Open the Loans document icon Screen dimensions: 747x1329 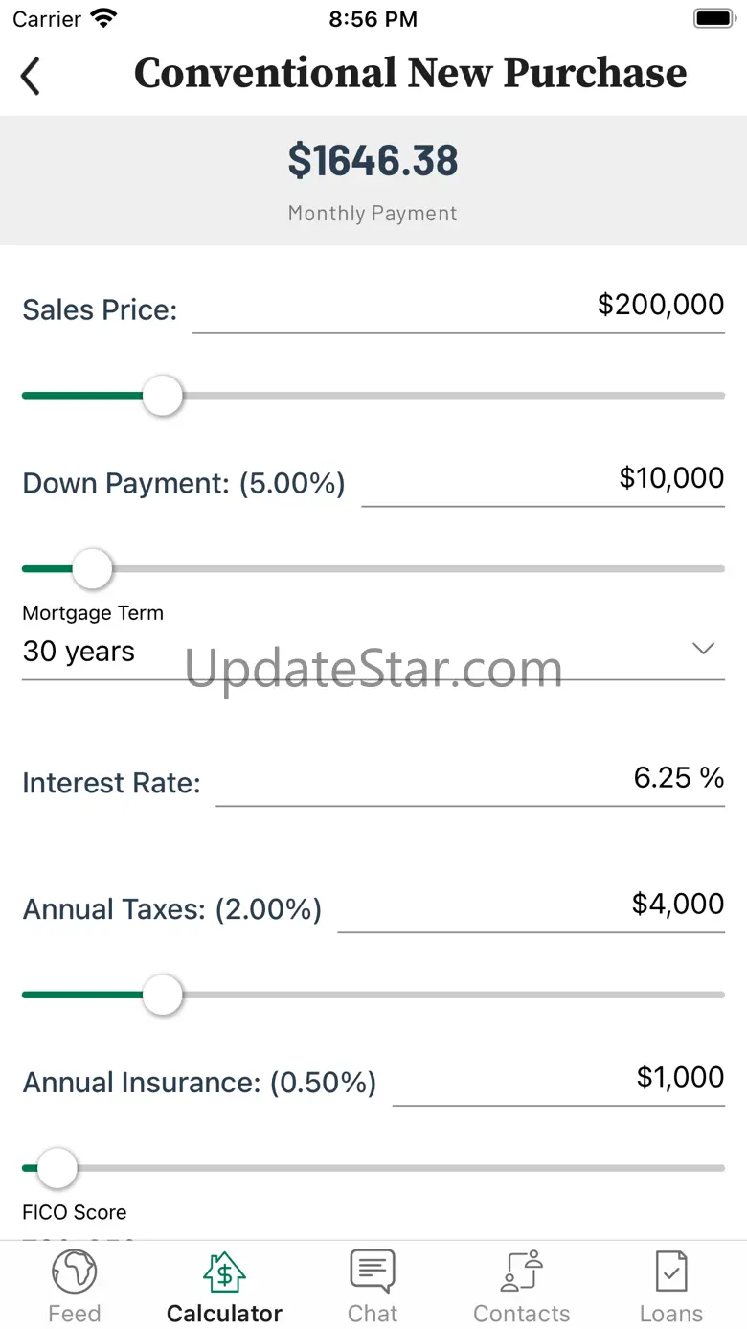click(x=670, y=1272)
